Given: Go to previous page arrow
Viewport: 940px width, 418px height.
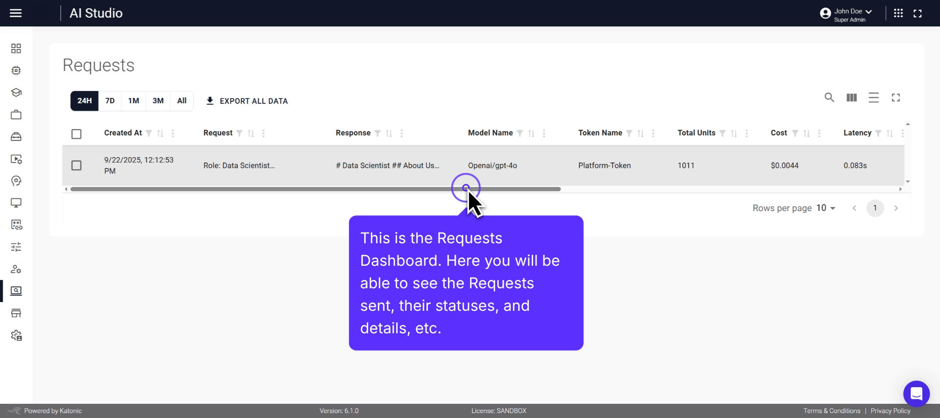Looking at the screenshot, I should [x=854, y=208].
